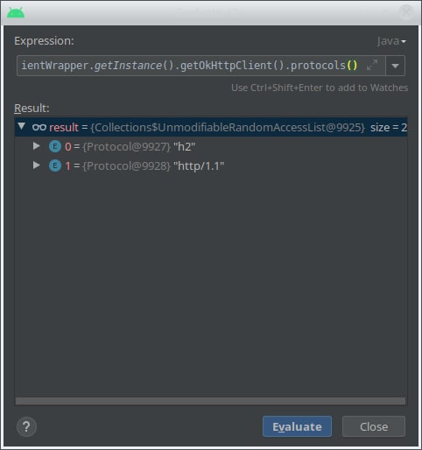Click the expand expression field icon
Viewport: 422px width, 450px height.
372,65
